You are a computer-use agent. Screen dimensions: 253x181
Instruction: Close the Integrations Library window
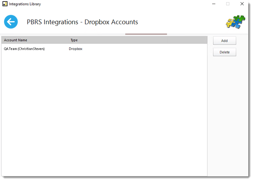tap(242, 4)
